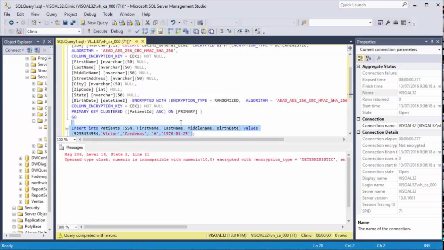
Task: Open the Connect dropdown in Object Explorer
Action: [x=15, y=50]
